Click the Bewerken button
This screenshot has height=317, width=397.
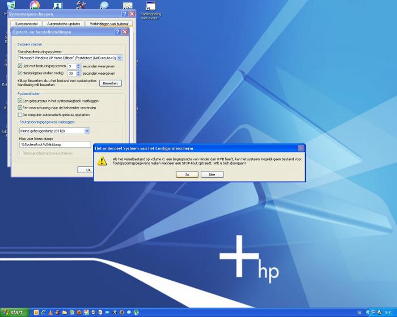pos(111,83)
